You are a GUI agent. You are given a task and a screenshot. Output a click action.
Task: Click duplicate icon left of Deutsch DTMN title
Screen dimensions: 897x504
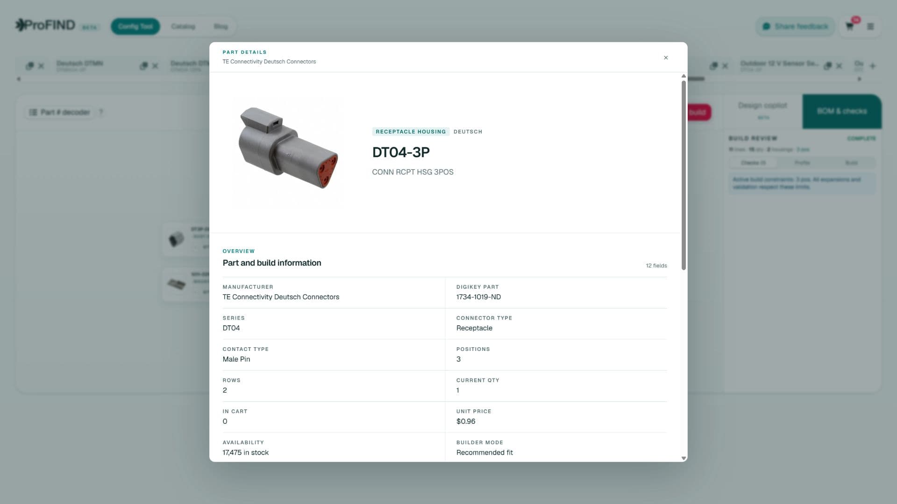coord(29,66)
